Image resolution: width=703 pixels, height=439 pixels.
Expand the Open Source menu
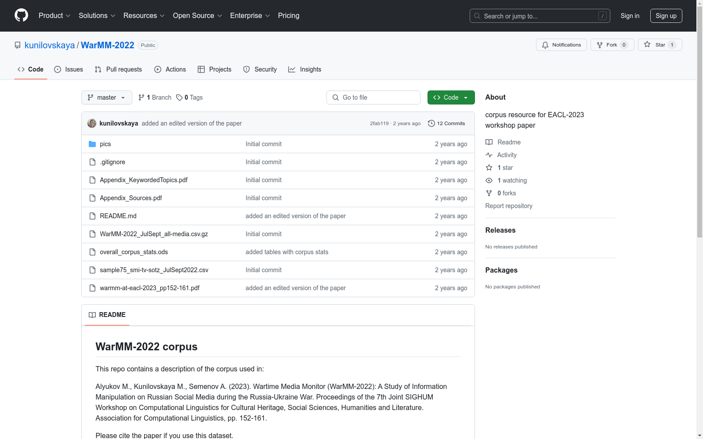(198, 16)
